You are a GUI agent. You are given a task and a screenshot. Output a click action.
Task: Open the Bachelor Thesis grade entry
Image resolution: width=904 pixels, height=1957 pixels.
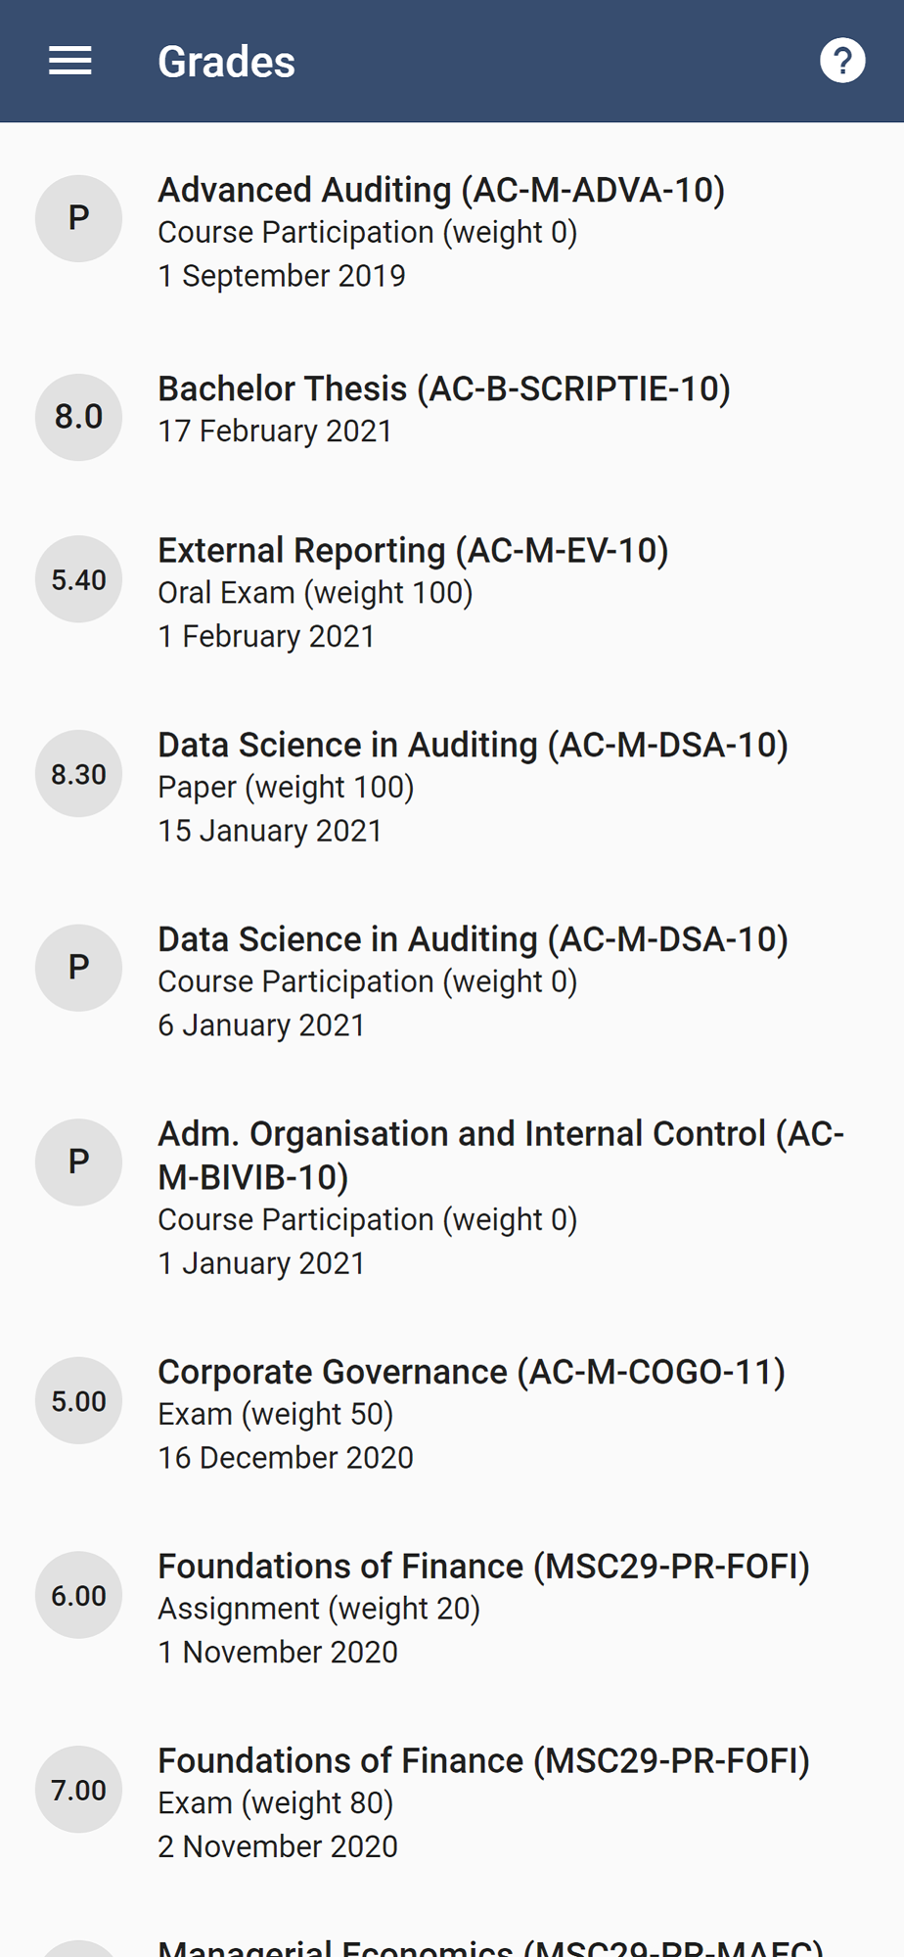tap(444, 409)
